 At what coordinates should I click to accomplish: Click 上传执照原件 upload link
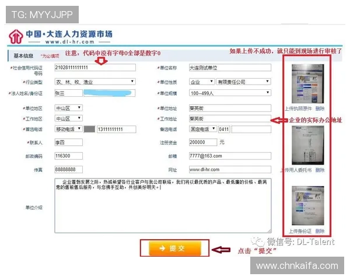[299, 108]
